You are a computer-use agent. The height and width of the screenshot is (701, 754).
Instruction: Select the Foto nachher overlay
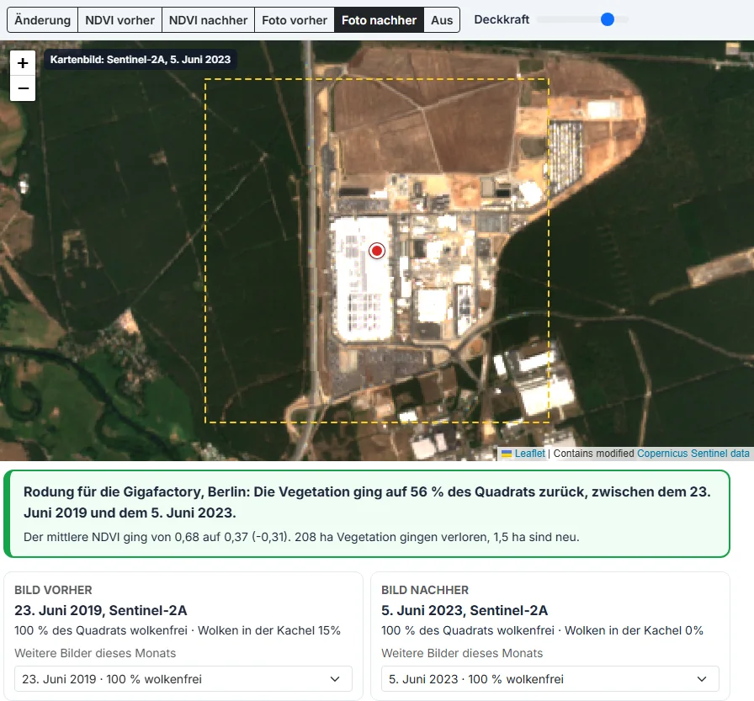[379, 20]
